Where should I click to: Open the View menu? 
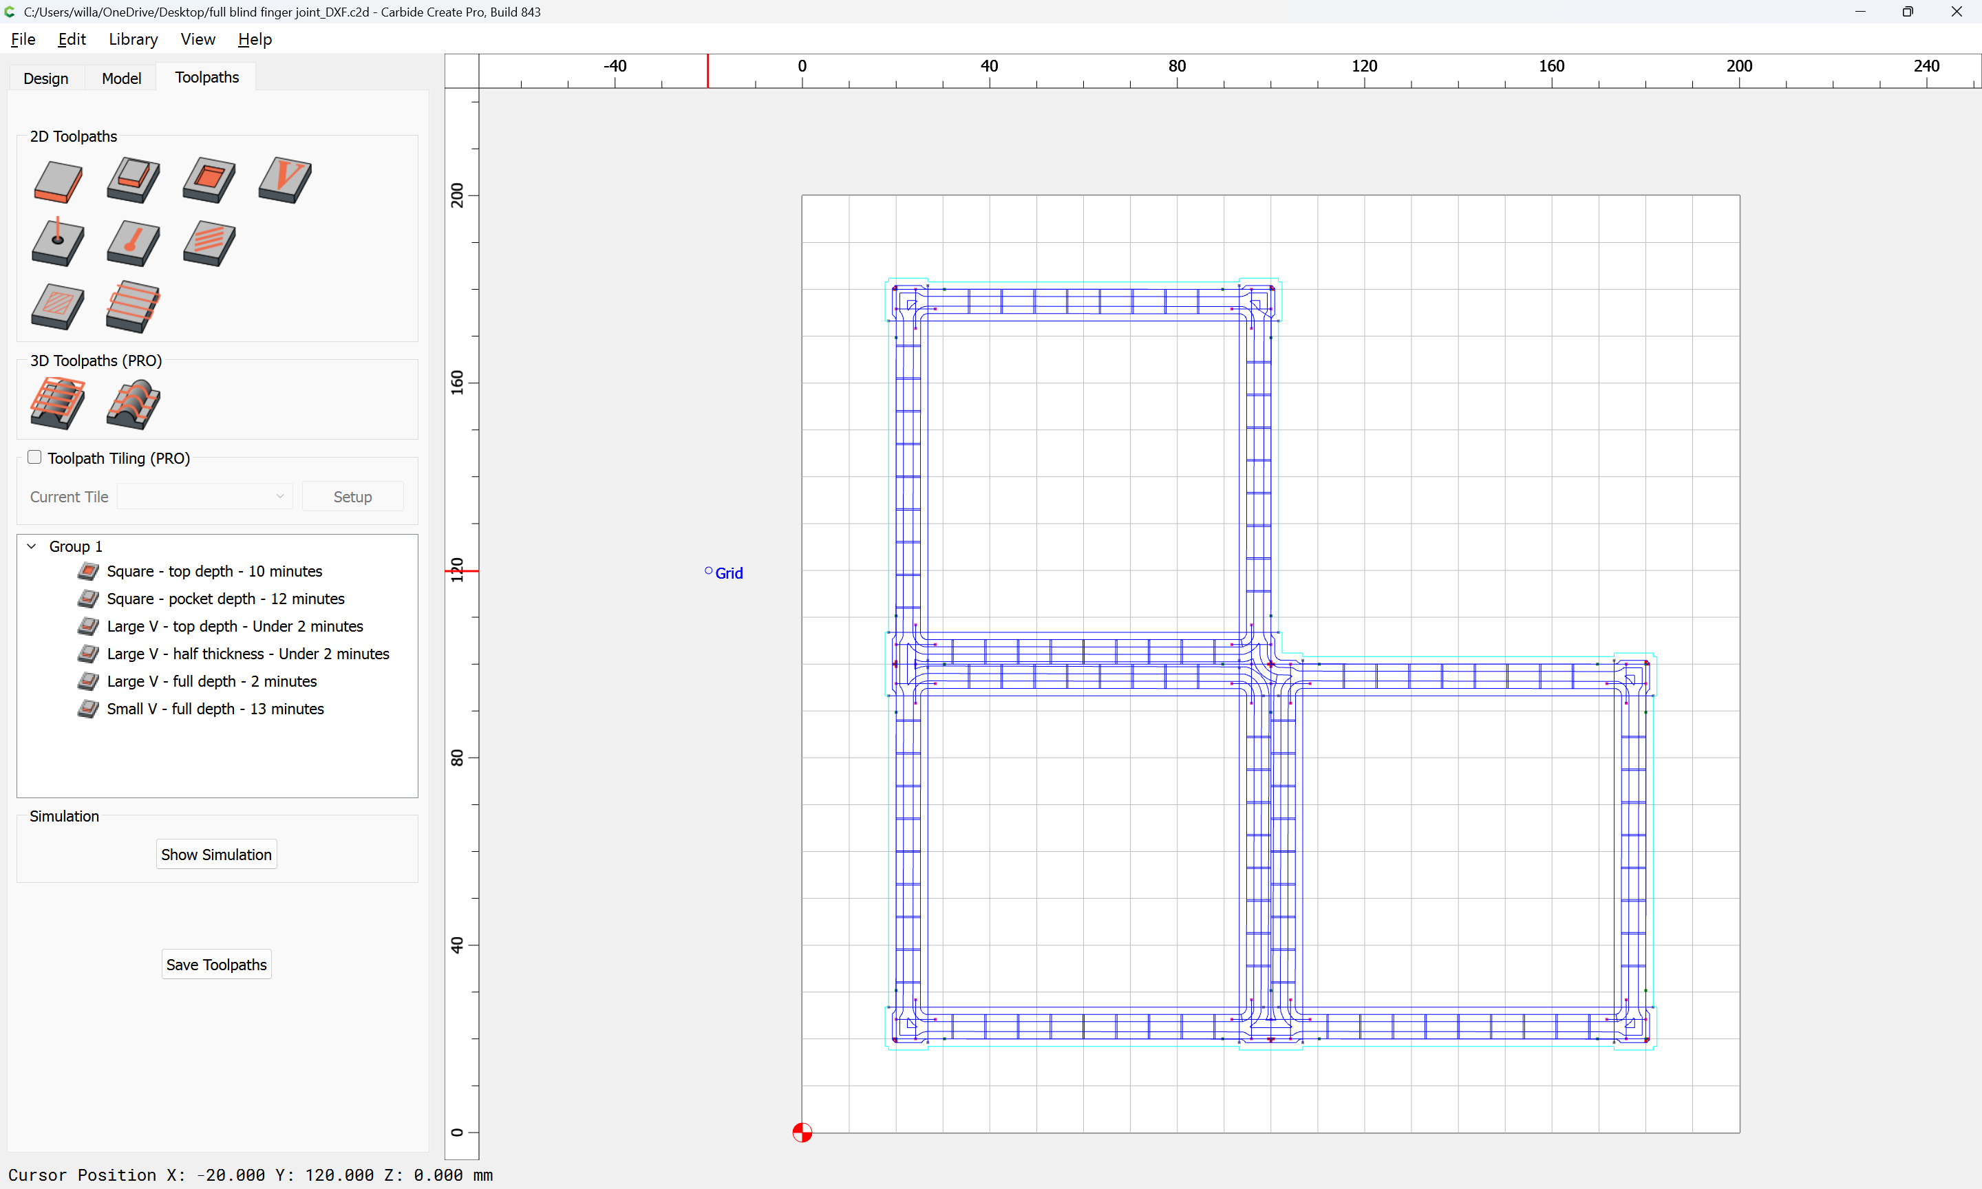point(198,39)
